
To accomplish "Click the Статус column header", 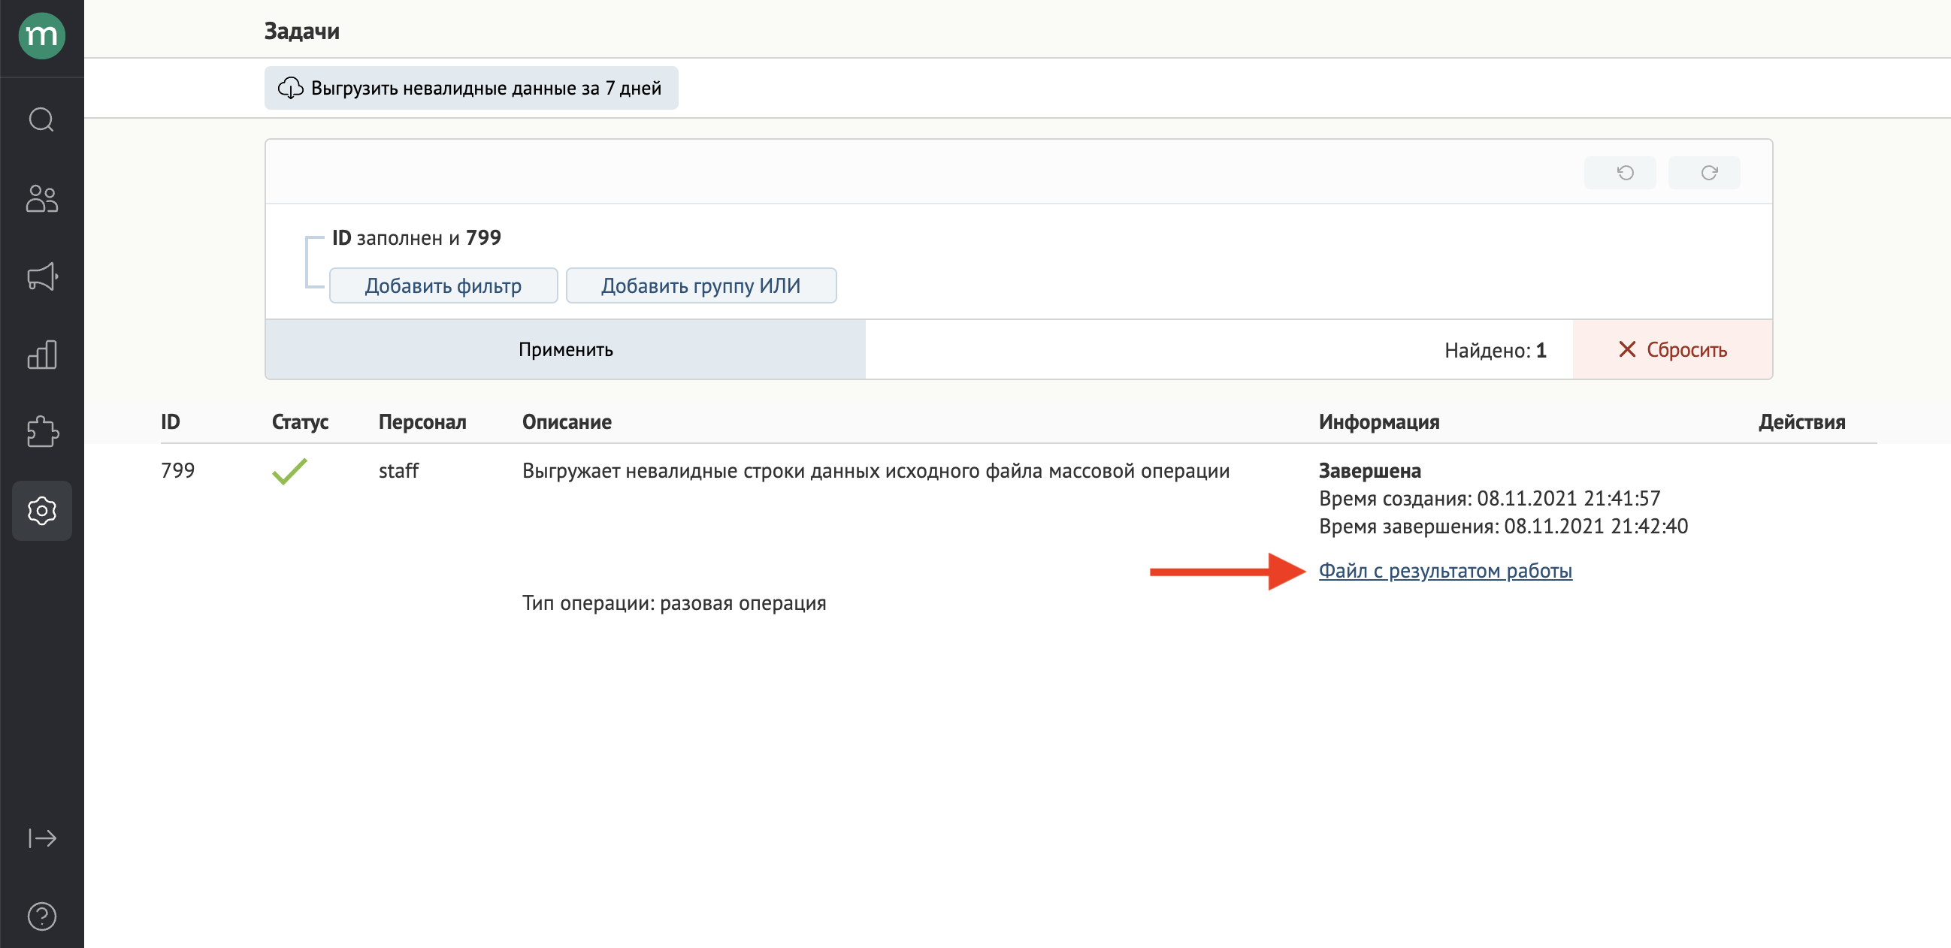I will [300, 421].
